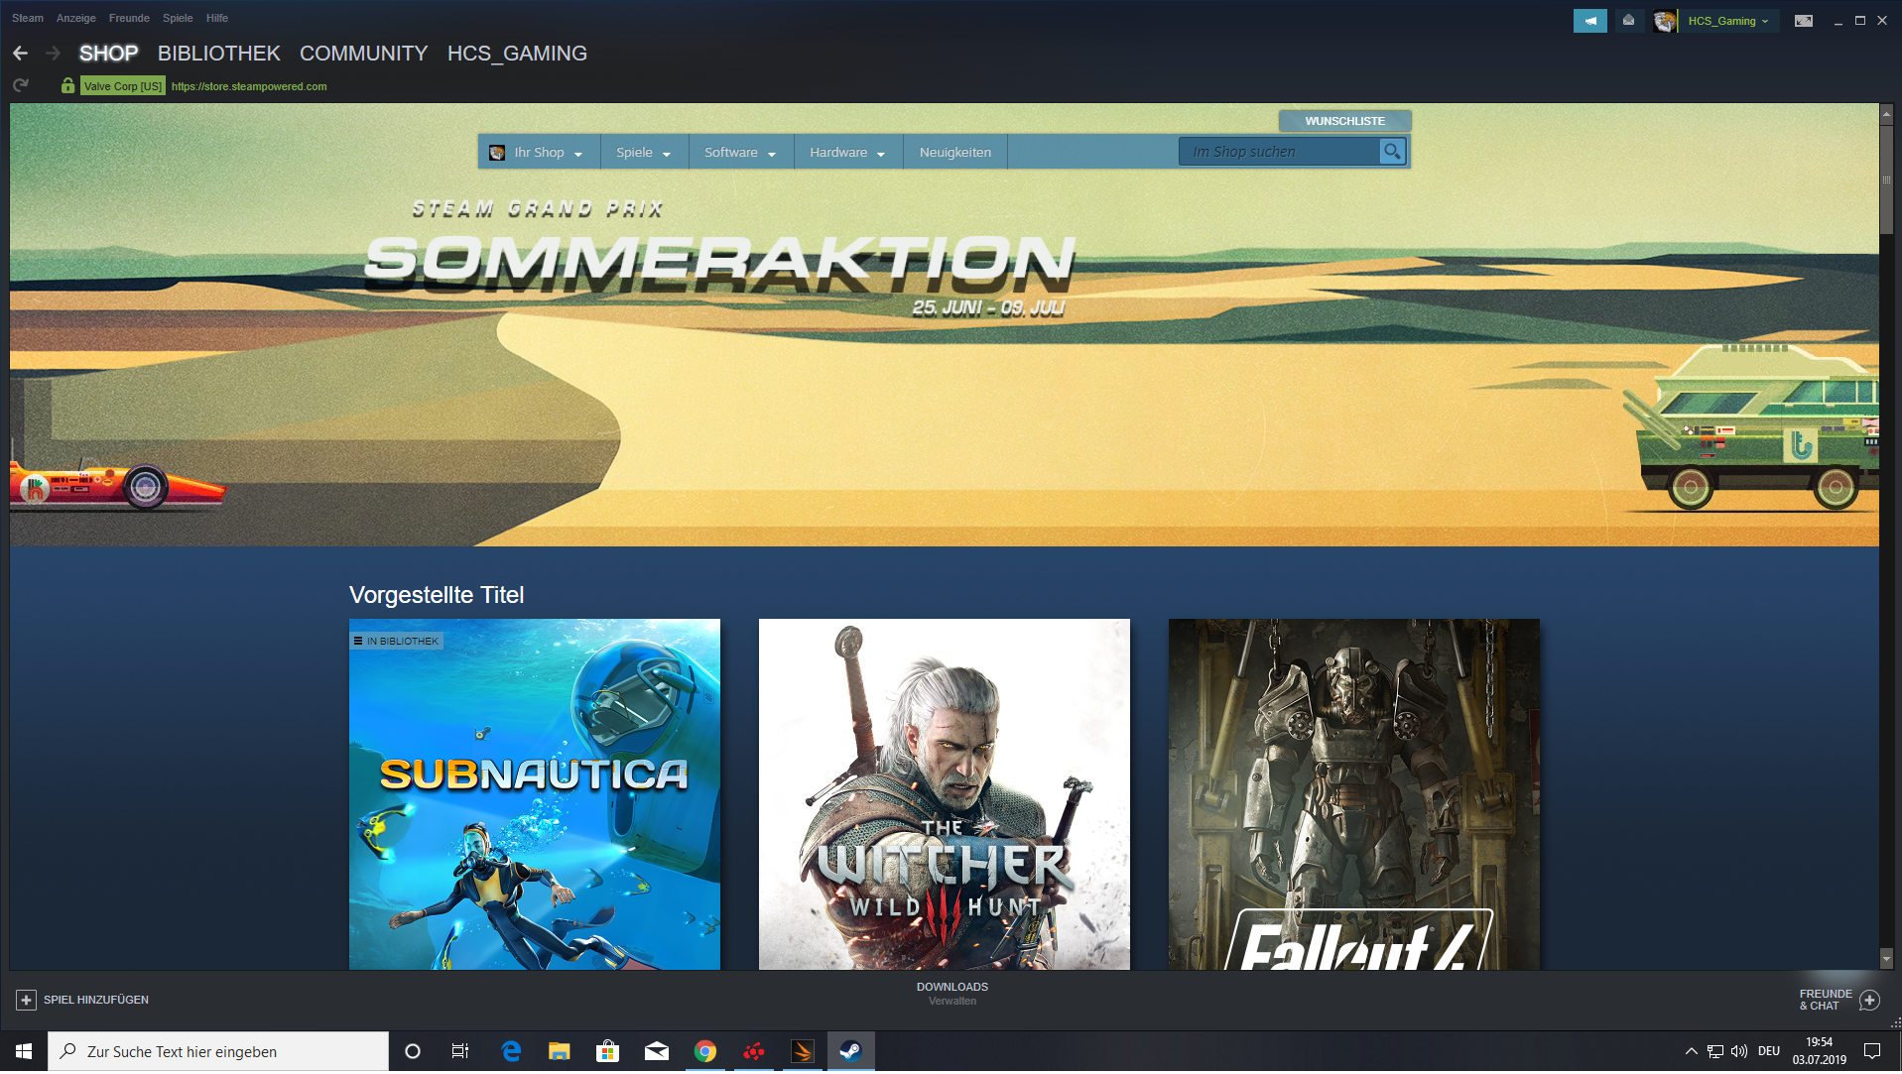1902x1074 pixels.
Task: Switch to the BIBLIOTHEK tab
Action: tap(219, 54)
